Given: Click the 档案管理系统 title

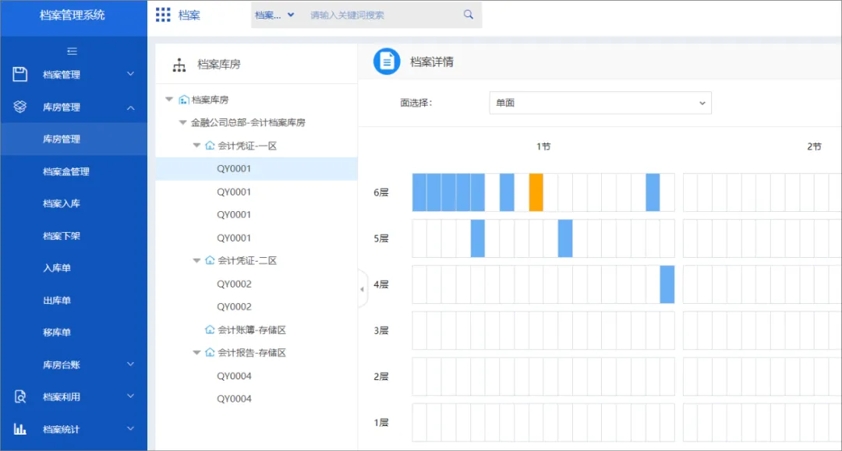Looking at the screenshot, I should tap(72, 15).
